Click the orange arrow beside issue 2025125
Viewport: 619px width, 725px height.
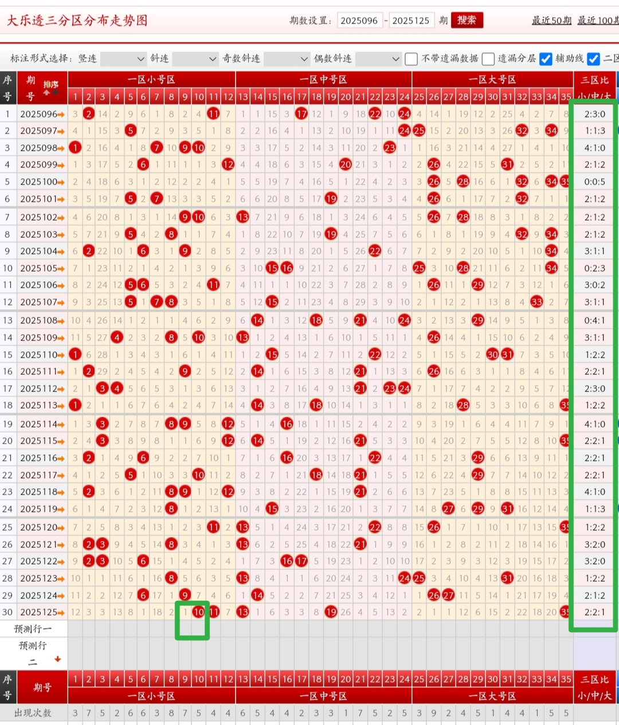pyautogui.click(x=61, y=613)
